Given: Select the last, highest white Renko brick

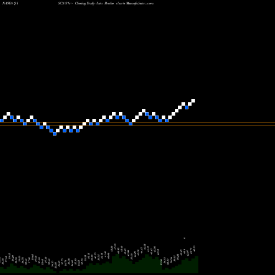Looking at the screenshot, I should pyautogui.click(x=193, y=101).
